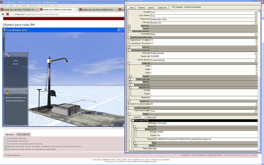Close the 'Publicar un nuevo tema' tab
The height and width of the screenshot is (165, 264).
click(x=77, y=10)
